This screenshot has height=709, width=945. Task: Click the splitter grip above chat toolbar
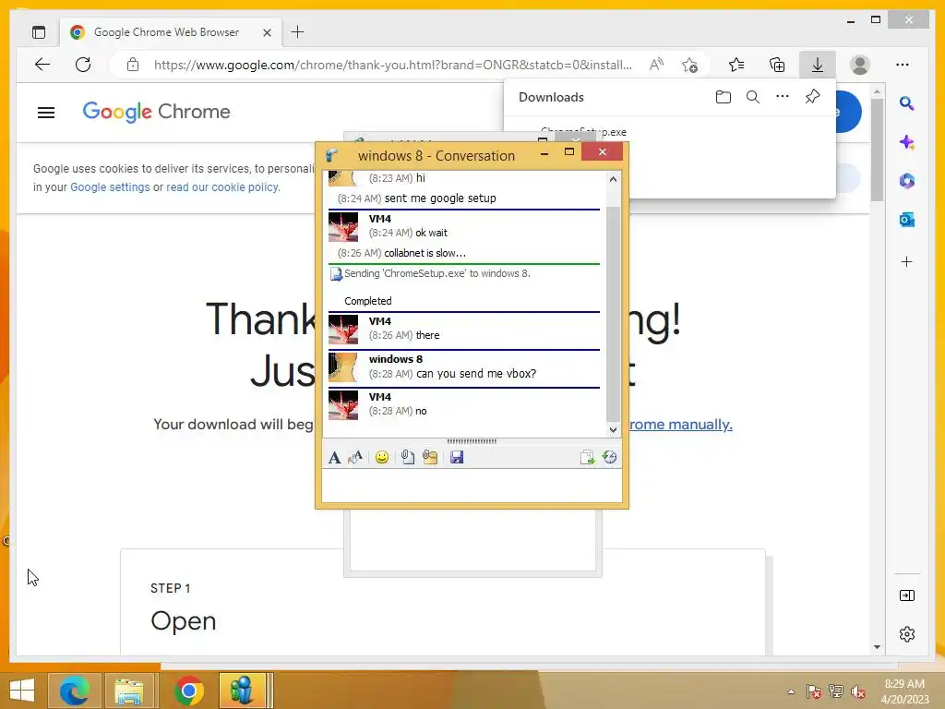point(472,441)
